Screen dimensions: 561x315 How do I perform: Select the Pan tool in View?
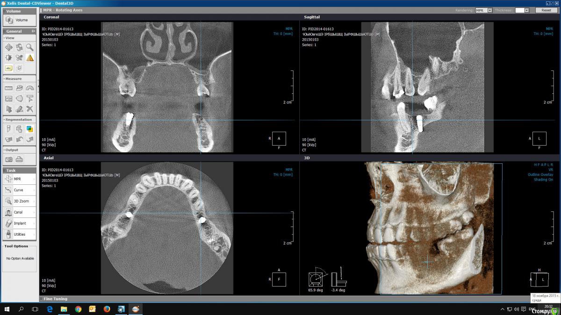click(8, 47)
